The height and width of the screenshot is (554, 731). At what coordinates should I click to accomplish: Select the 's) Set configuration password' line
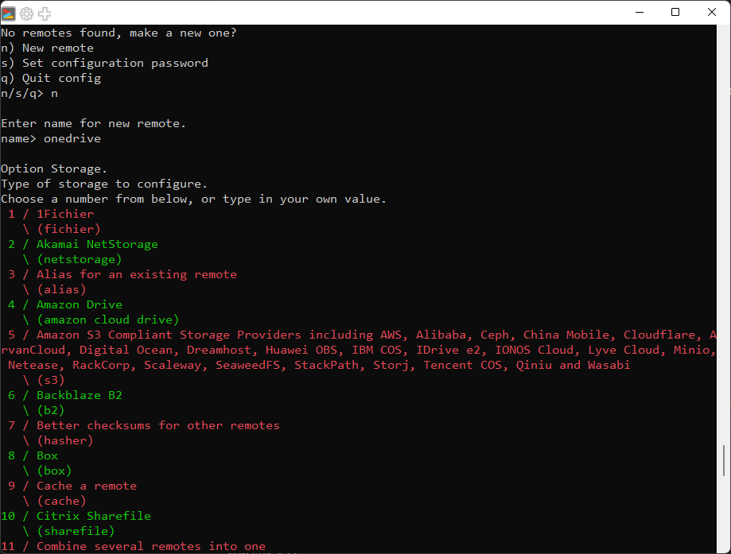click(x=104, y=63)
